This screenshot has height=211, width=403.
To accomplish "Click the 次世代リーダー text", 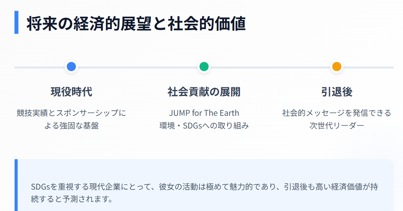I will tap(336, 126).
